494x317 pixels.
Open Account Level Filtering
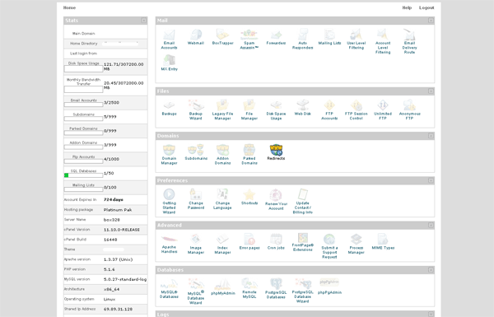point(383,42)
